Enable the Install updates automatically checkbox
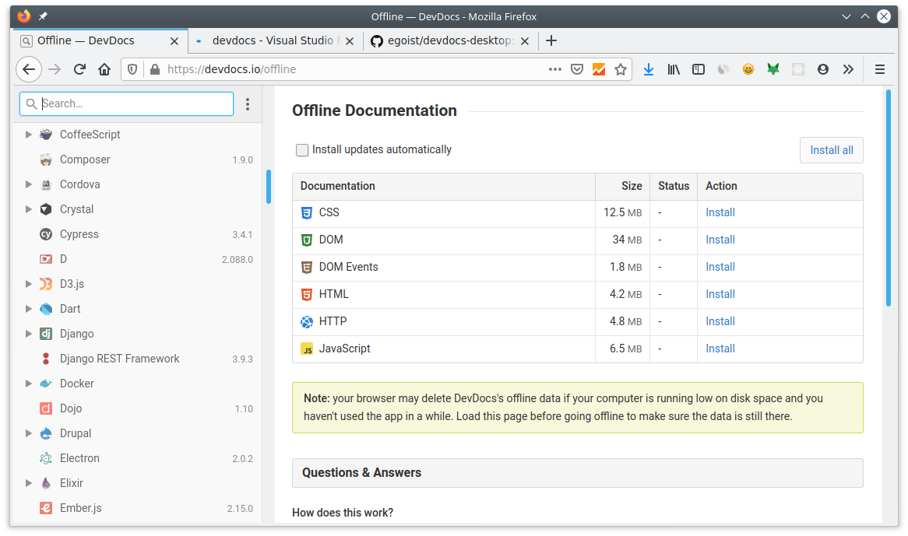Viewport: 908px width, 536px height. click(x=302, y=149)
